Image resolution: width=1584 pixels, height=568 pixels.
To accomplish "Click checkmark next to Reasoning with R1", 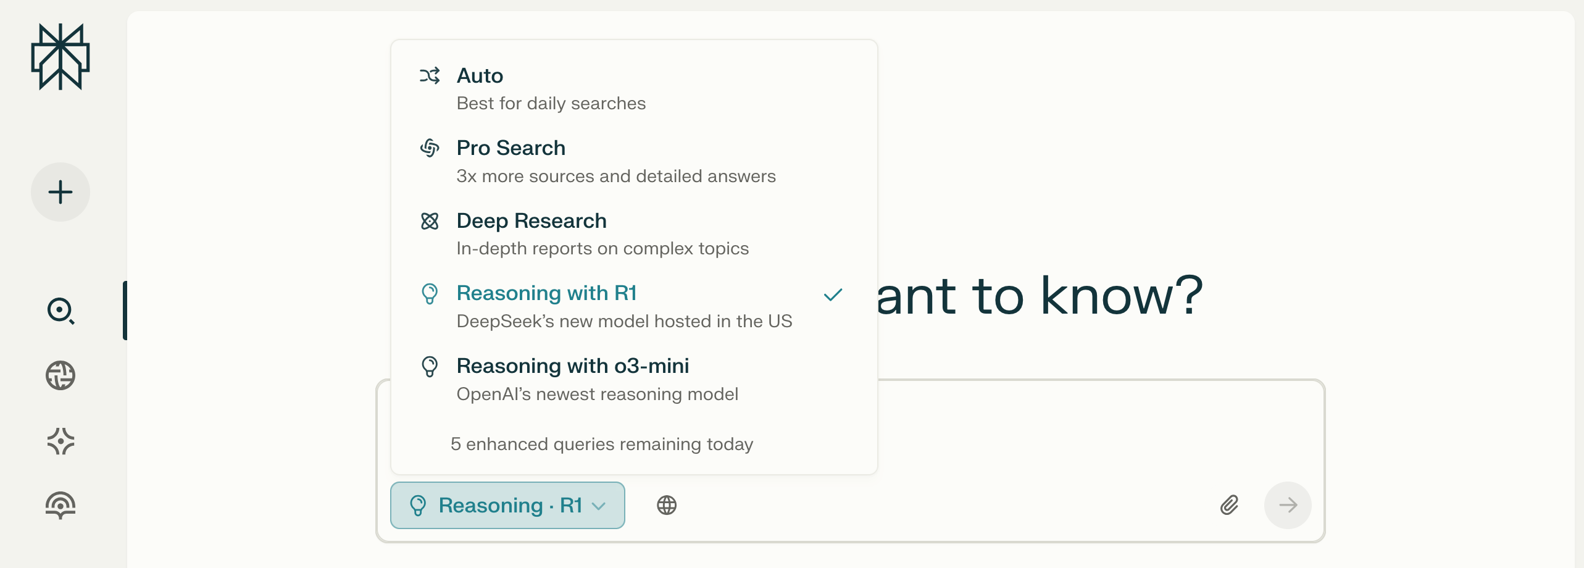I will coord(833,294).
